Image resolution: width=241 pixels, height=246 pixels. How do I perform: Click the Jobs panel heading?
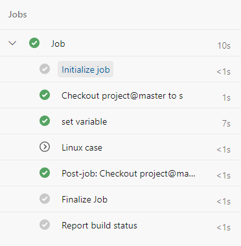pos(17,14)
